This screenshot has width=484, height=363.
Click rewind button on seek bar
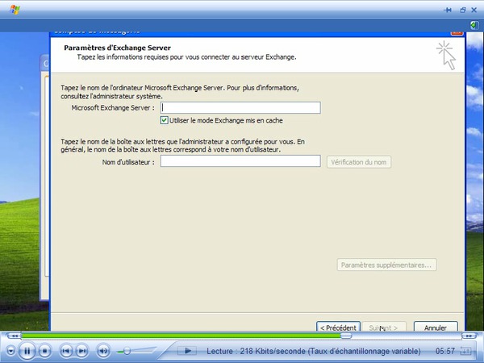[x=14, y=336]
